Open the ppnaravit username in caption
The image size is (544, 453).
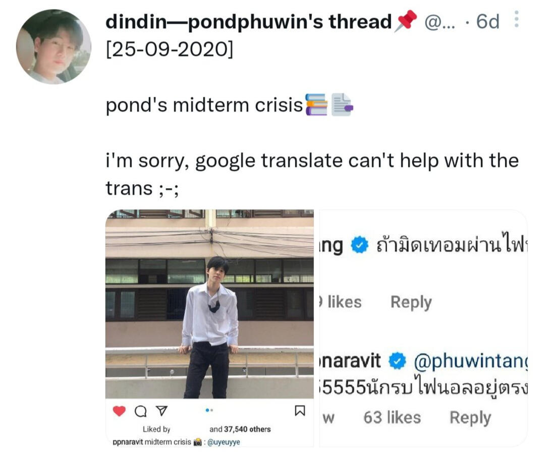tap(128, 442)
